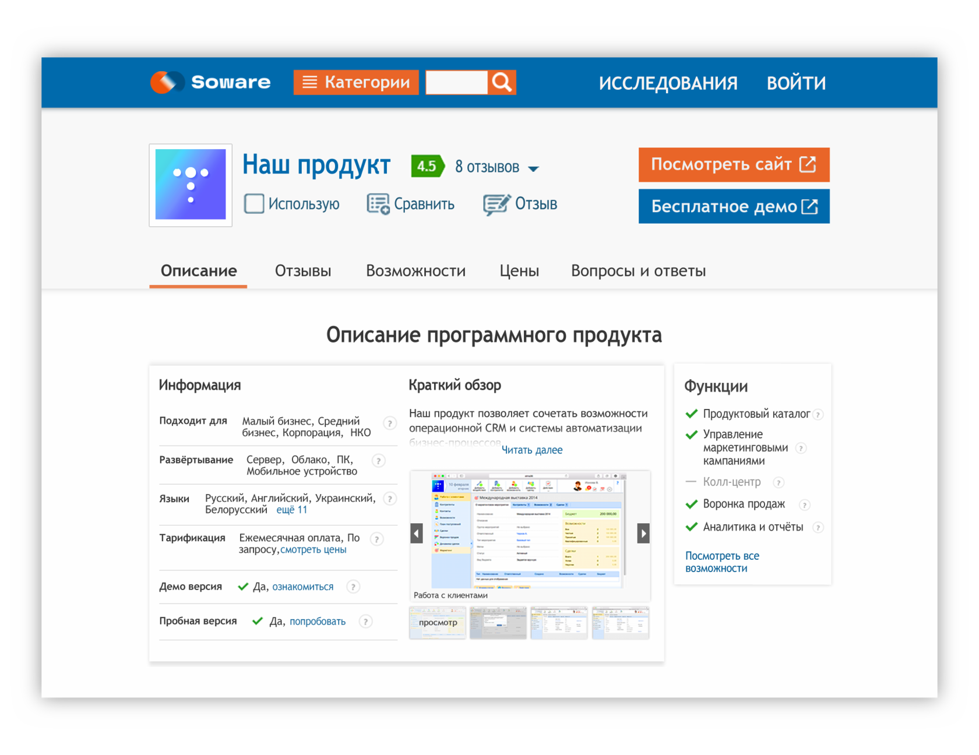Click help icon beside Воронка продаж
Screen dimensions: 979x755
(804, 505)
